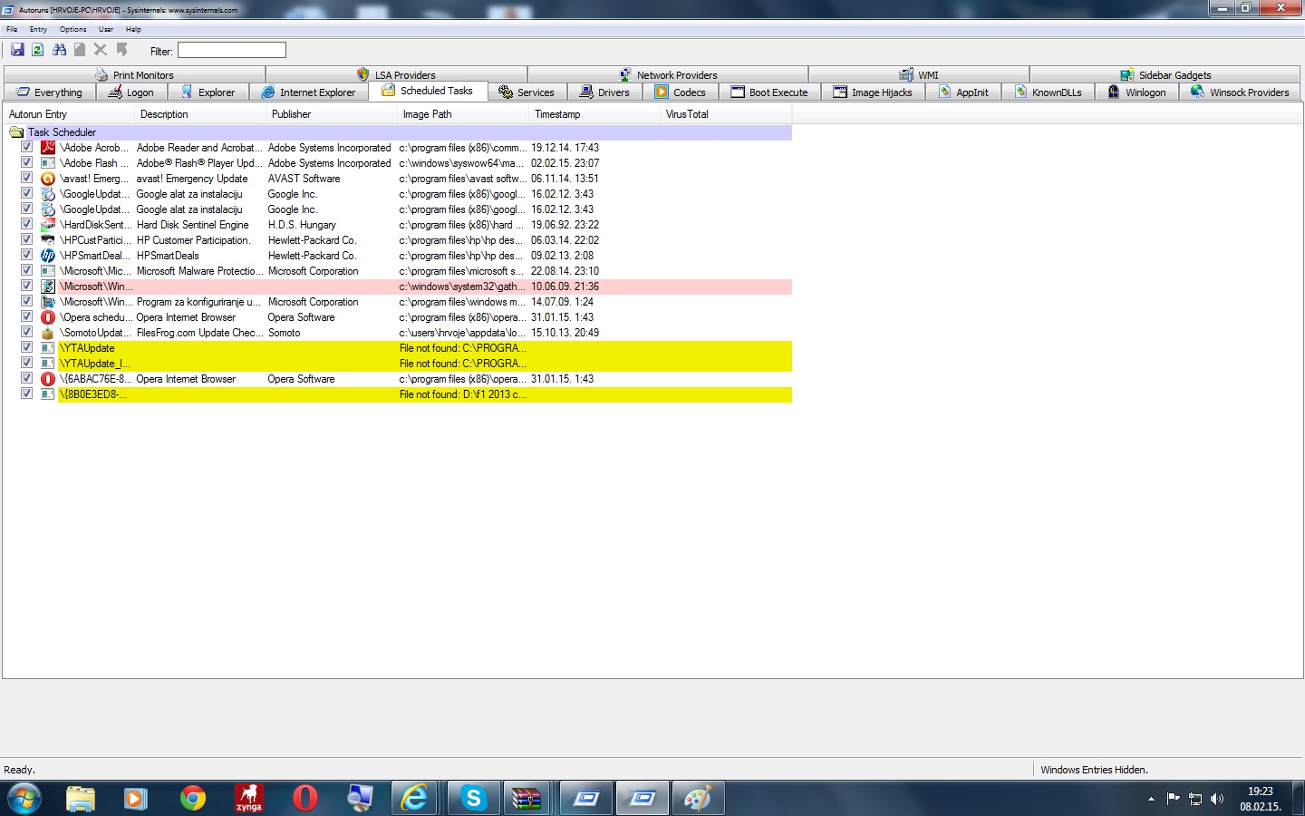Open the File menu
The height and width of the screenshot is (816, 1305).
click(12, 29)
